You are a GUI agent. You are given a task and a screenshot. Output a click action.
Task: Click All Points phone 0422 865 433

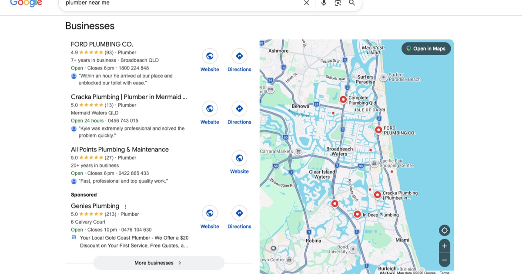tap(134, 173)
